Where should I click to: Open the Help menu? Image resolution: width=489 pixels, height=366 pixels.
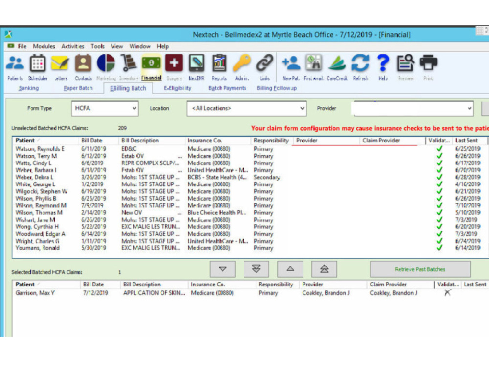coord(163,46)
